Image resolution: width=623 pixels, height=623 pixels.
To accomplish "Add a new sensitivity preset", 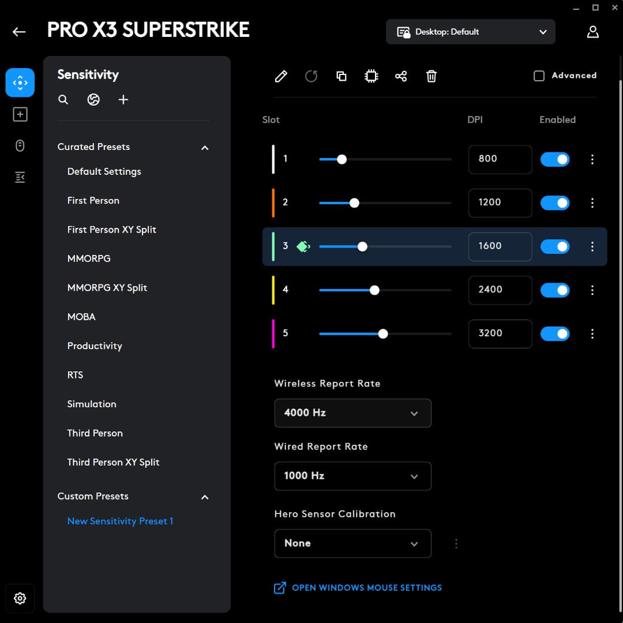I will (x=123, y=99).
